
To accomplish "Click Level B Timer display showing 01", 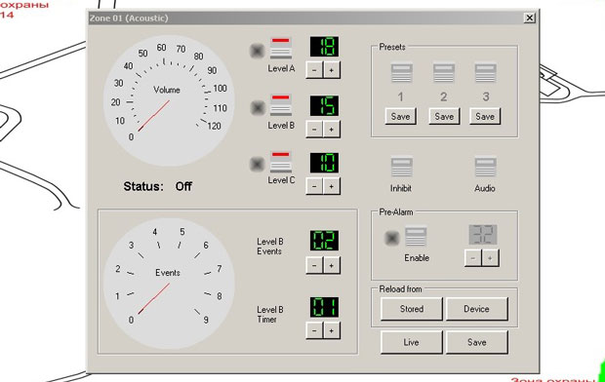I will click(324, 307).
